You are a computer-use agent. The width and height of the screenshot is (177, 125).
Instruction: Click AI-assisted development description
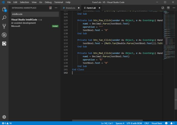pyautogui.click(x=23, y=23)
